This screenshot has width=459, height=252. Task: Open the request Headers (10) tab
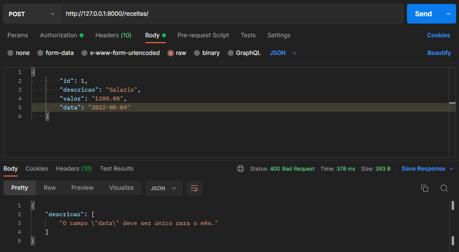click(113, 35)
